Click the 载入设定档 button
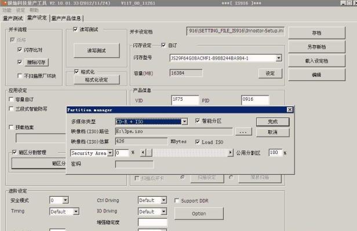 316,61
